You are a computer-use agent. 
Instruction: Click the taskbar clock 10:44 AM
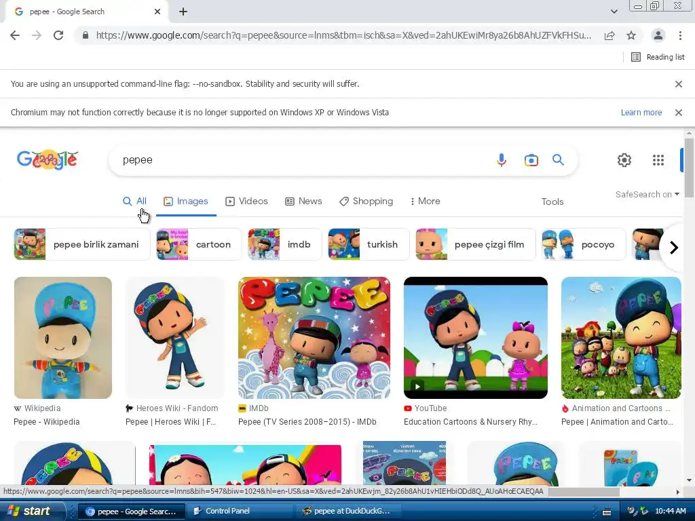pyautogui.click(x=670, y=512)
